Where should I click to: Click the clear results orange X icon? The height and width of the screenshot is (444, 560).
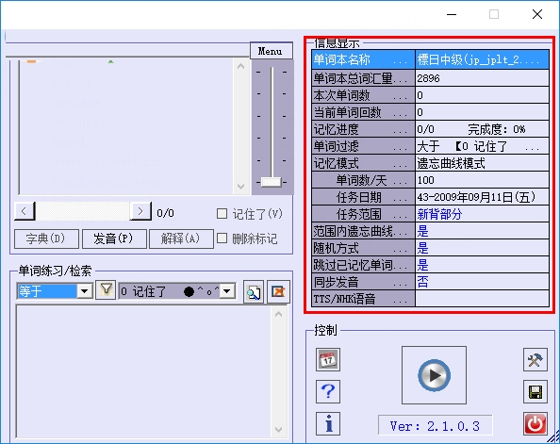(278, 292)
